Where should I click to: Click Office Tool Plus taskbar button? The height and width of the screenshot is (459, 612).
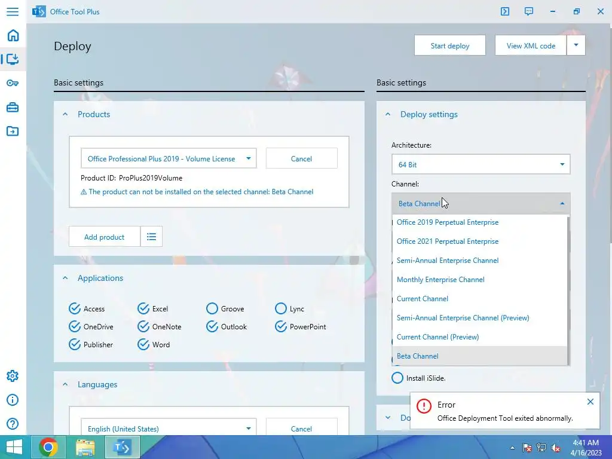pos(122,447)
